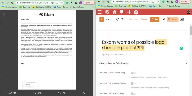Open the user avatar in the WordPress admin bar
This screenshot has height=96, width=192.
pos(189,12)
